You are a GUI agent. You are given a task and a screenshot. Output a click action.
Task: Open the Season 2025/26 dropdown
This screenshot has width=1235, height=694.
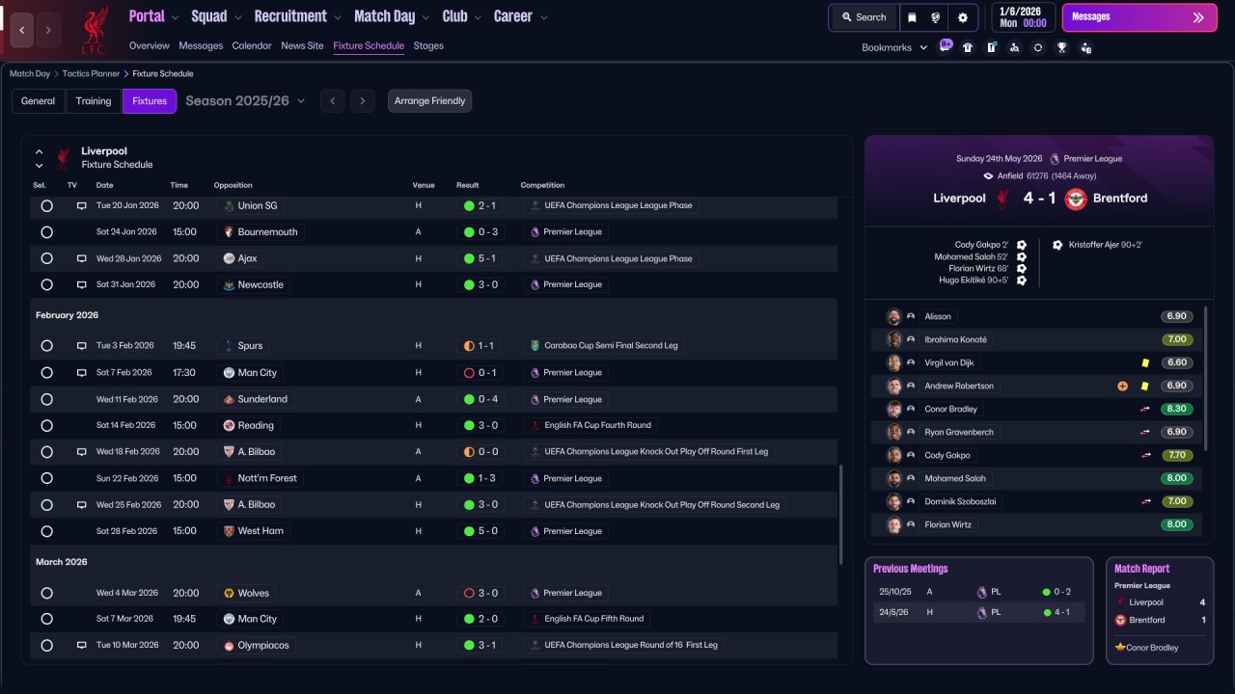(x=245, y=100)
